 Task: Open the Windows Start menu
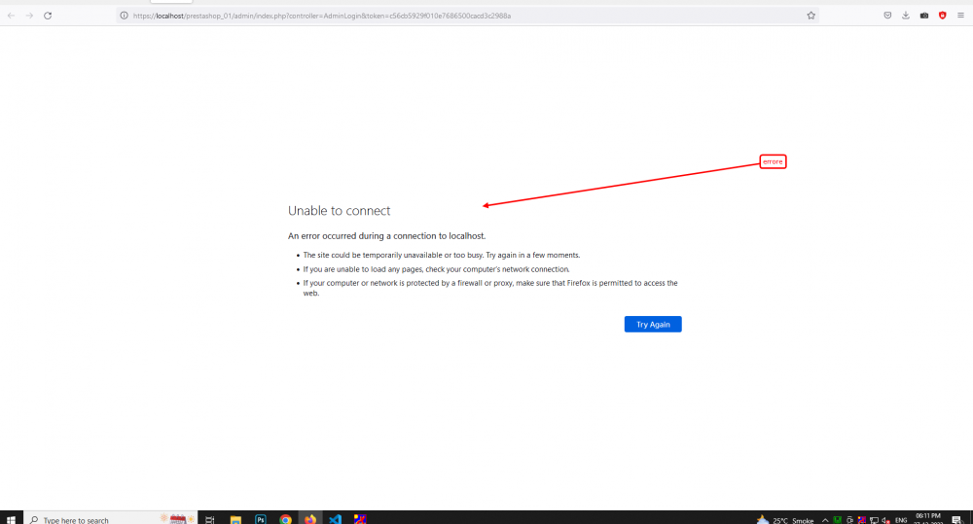11,519
